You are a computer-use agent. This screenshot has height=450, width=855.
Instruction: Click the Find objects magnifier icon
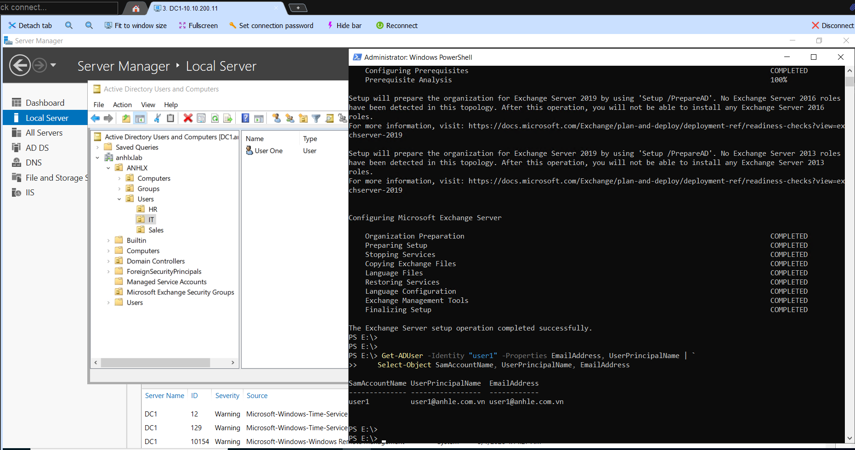click(x=329, y=119)
